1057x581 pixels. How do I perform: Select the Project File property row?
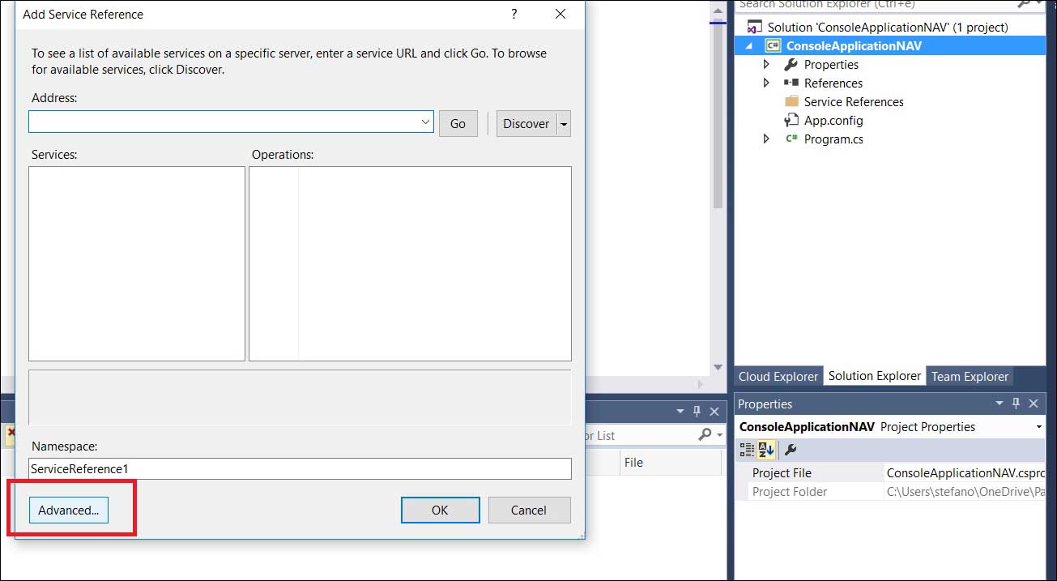pyautogui.click(x=890, y=473)
